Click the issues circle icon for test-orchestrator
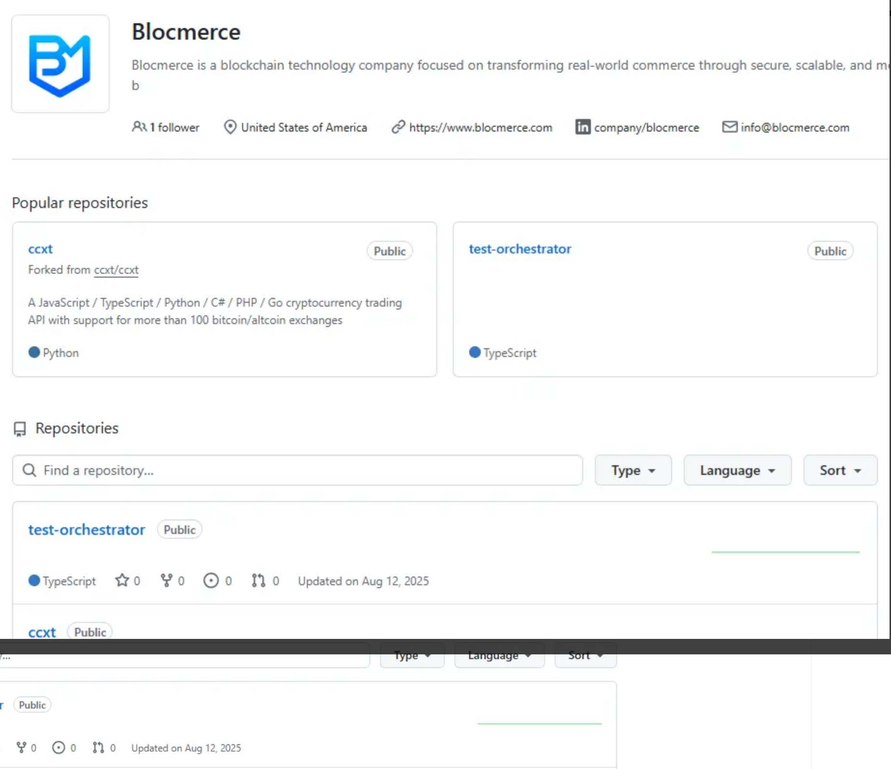This screenshot has width=891, height=769. pyautogui.click(x=211, y=580)
